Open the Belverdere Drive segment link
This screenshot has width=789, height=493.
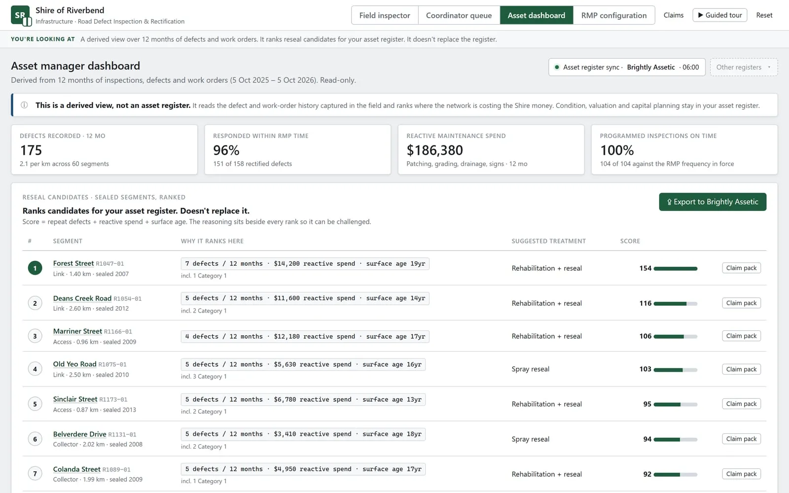[80, 434]
